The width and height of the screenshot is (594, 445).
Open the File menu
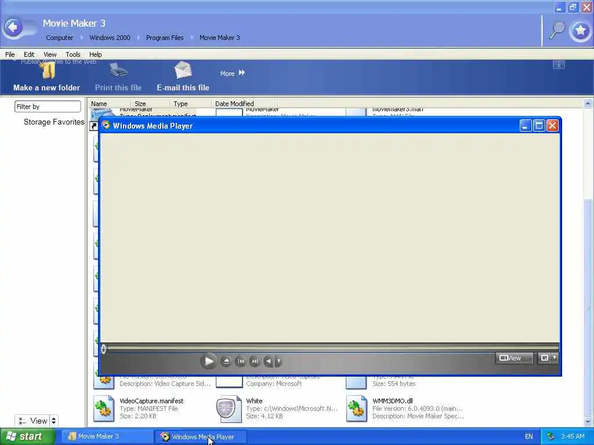10,54
